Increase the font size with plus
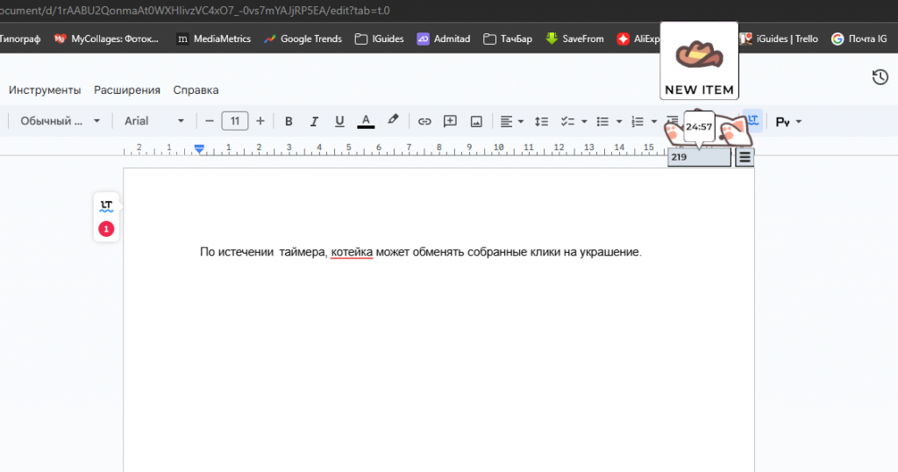This screenshot has width=898, height=472. click(x=260, y=121)
